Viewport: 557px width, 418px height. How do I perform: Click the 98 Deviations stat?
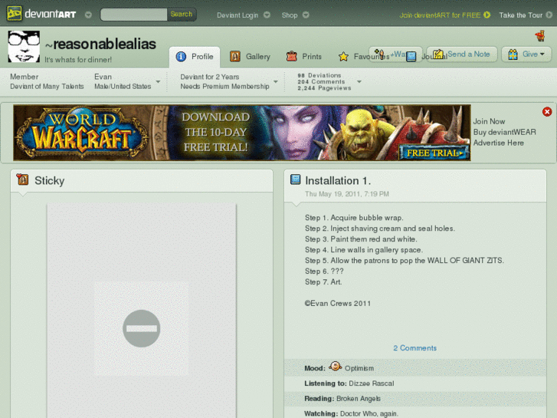(319, 75)
